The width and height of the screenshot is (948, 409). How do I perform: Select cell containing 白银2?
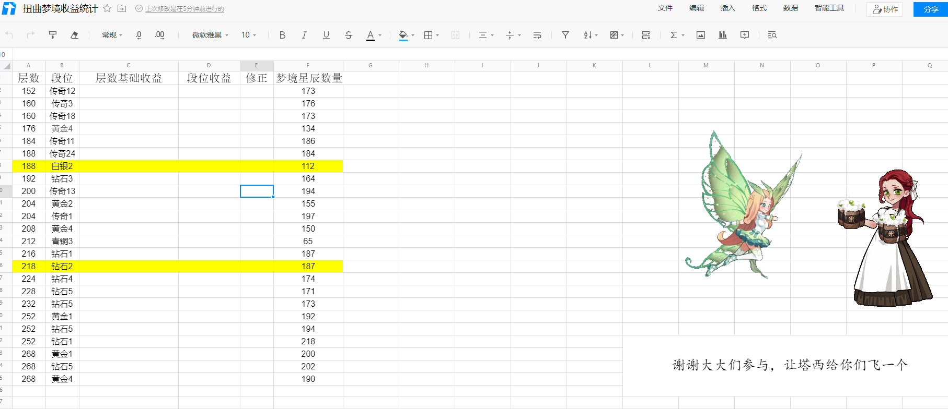pyautogui.click(x=62, y=166)
